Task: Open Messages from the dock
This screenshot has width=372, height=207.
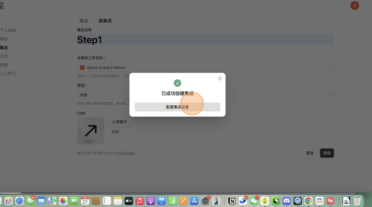Action: click(30, 201)
